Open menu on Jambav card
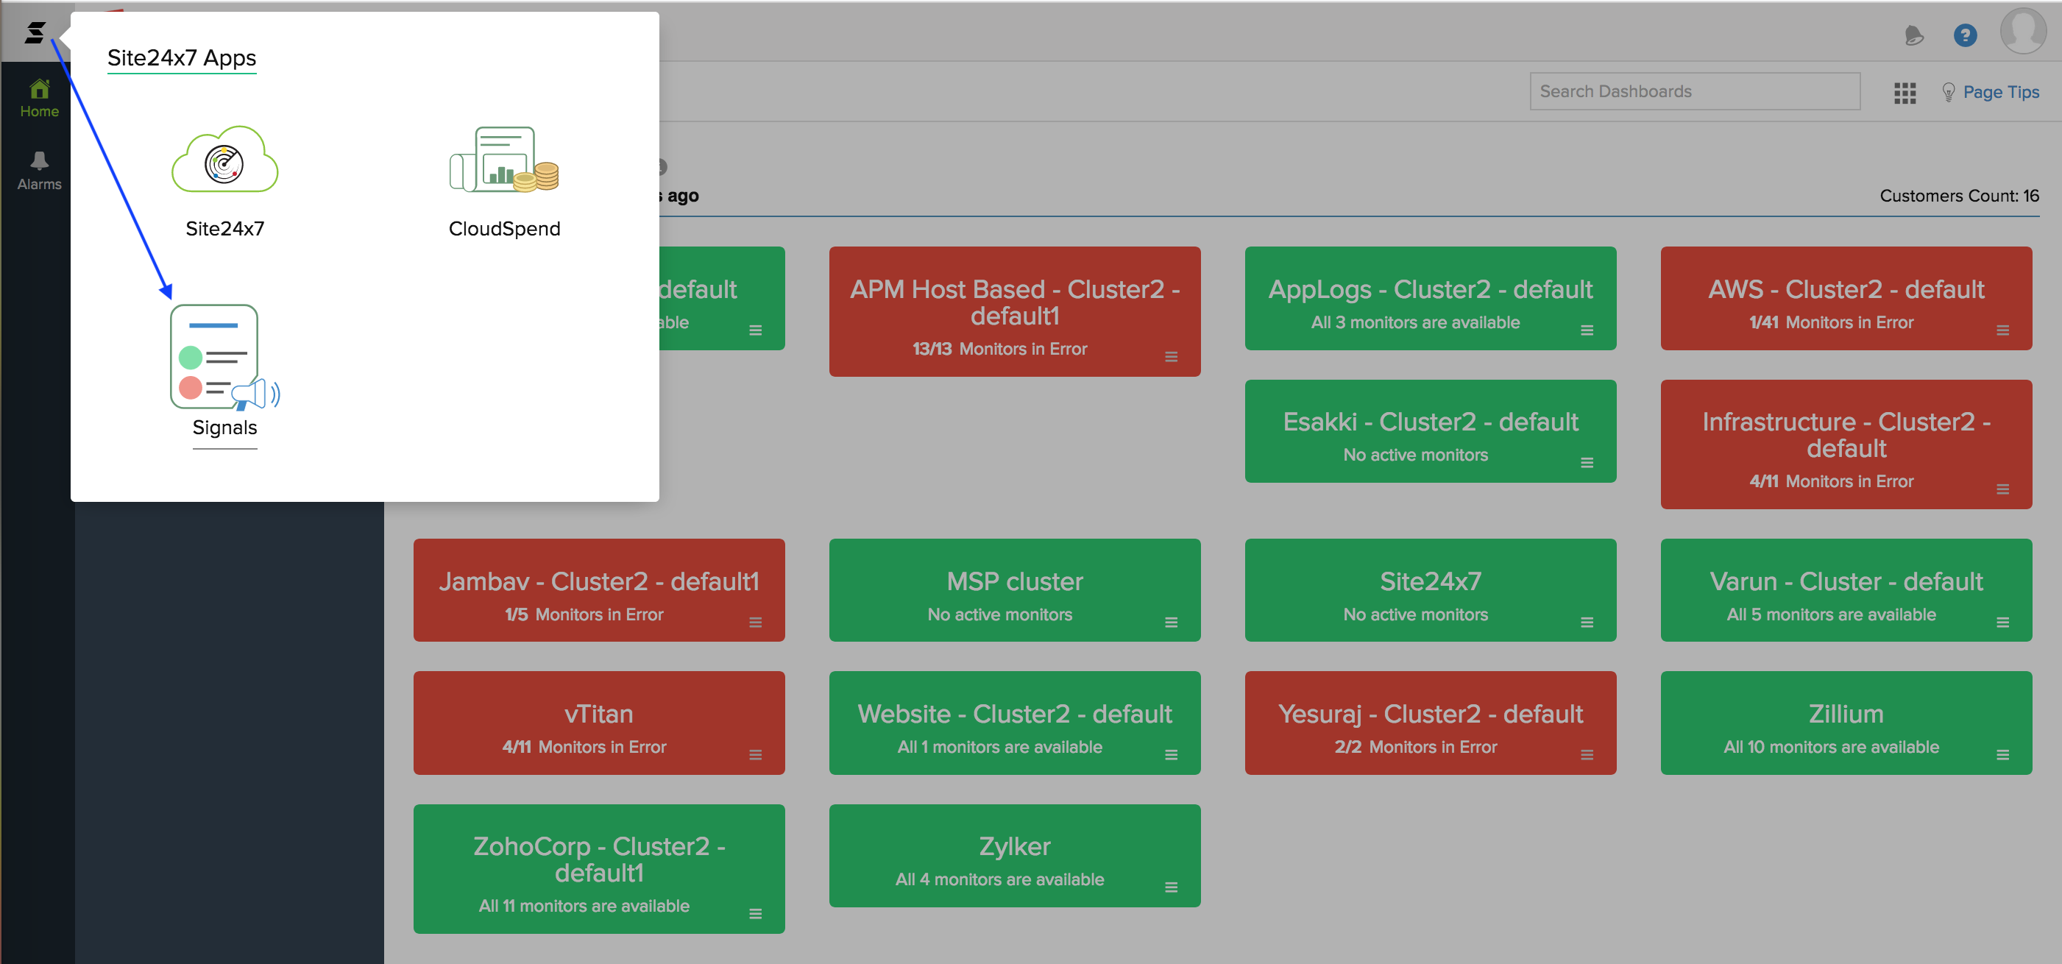2062x964 pixels. (x=755, y=622)
